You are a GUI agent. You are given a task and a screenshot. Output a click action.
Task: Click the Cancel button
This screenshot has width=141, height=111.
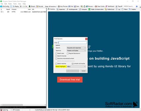[x=83, y=71]
